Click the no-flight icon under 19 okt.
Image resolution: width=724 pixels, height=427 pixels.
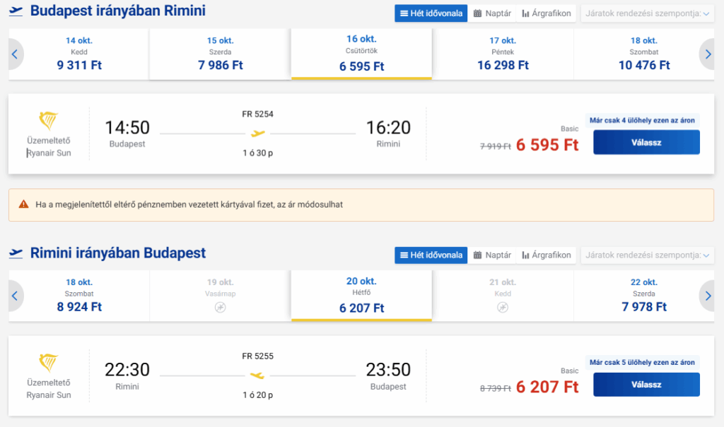pyautogui.click(x=220, y=308)
